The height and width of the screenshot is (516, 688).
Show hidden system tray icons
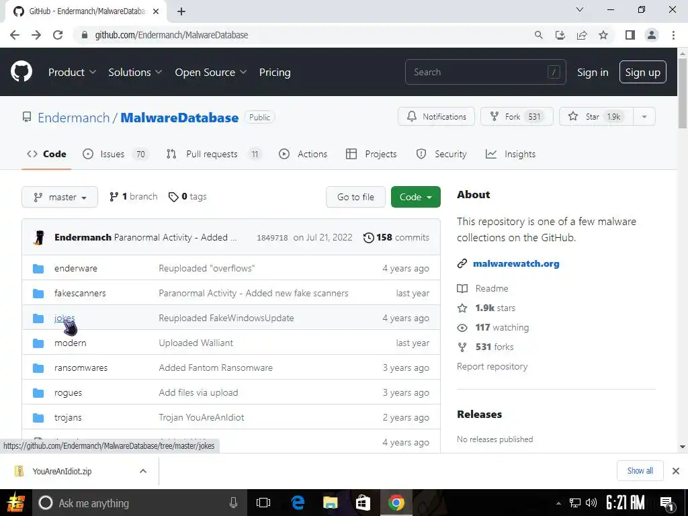(558, 503)
